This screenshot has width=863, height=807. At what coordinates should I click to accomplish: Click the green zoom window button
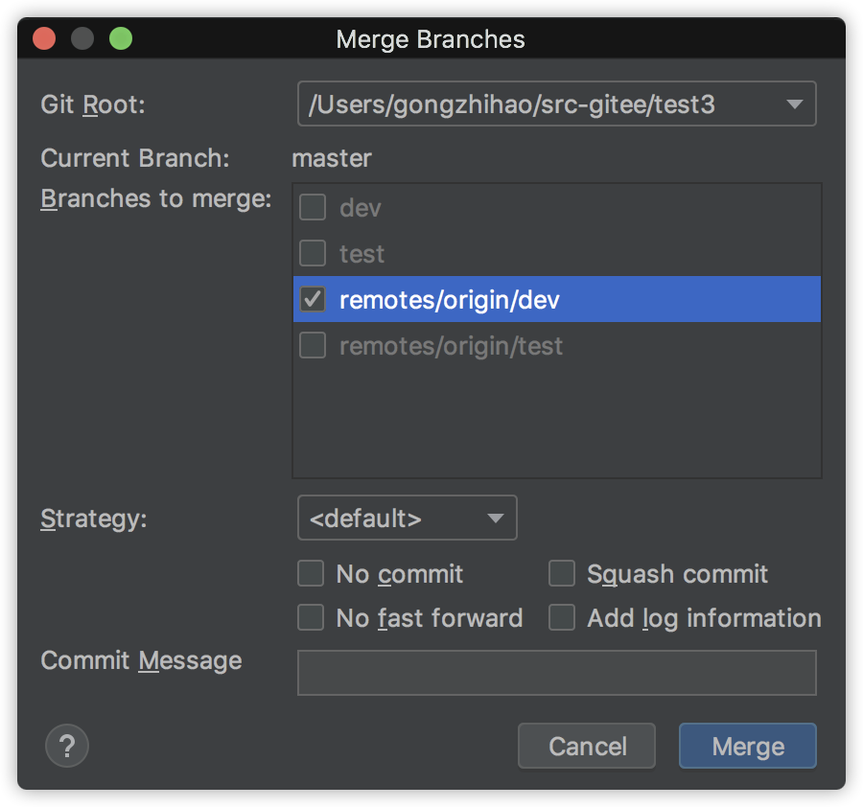pyautogui.click(x=121, y=38)
